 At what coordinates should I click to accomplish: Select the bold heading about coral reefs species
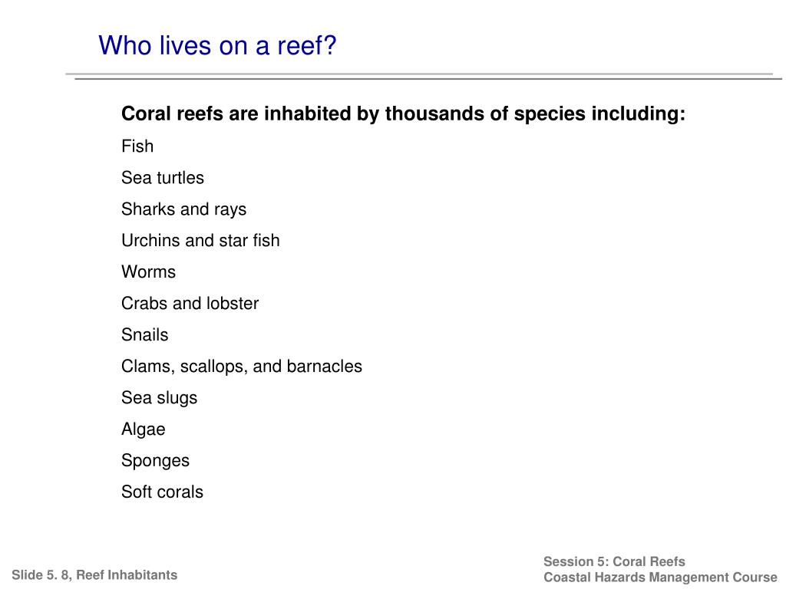tap(403, 114)
